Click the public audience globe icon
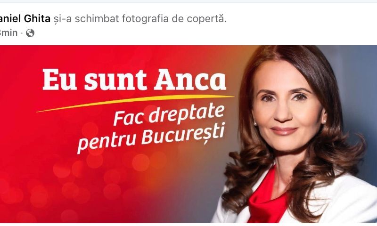Image resolution: width=377 pixels, height=226 pixels. pos(30,33)
